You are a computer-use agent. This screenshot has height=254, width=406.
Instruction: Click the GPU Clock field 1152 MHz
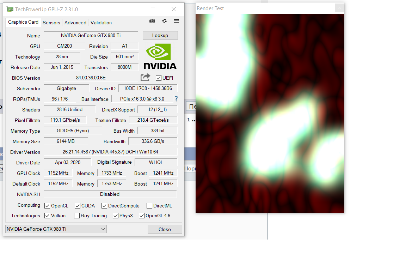[x=58, y=173]
